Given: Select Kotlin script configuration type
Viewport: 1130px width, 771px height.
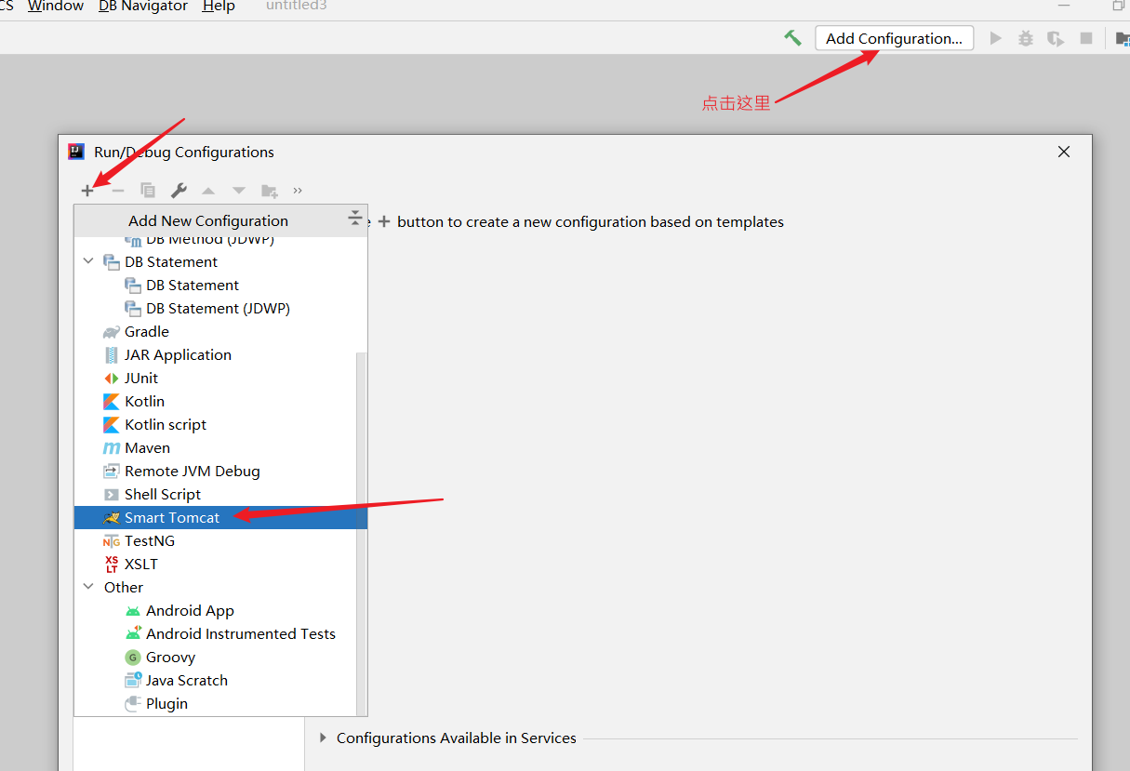Looking at the screenshot, I should tap(166, 425).
